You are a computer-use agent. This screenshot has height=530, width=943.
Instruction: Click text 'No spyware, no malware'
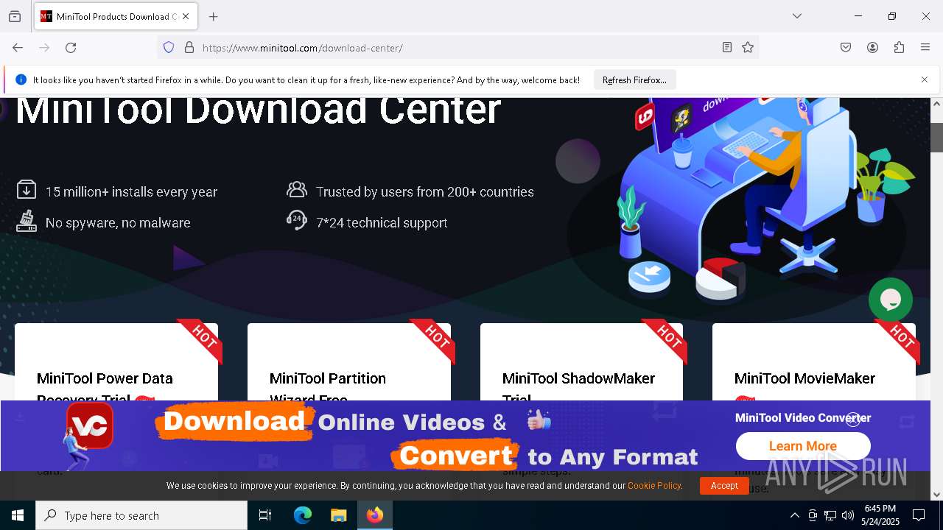tap(118, 222)
